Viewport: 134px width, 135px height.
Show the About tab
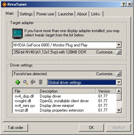pyautogui.click(x=82, y=14)
